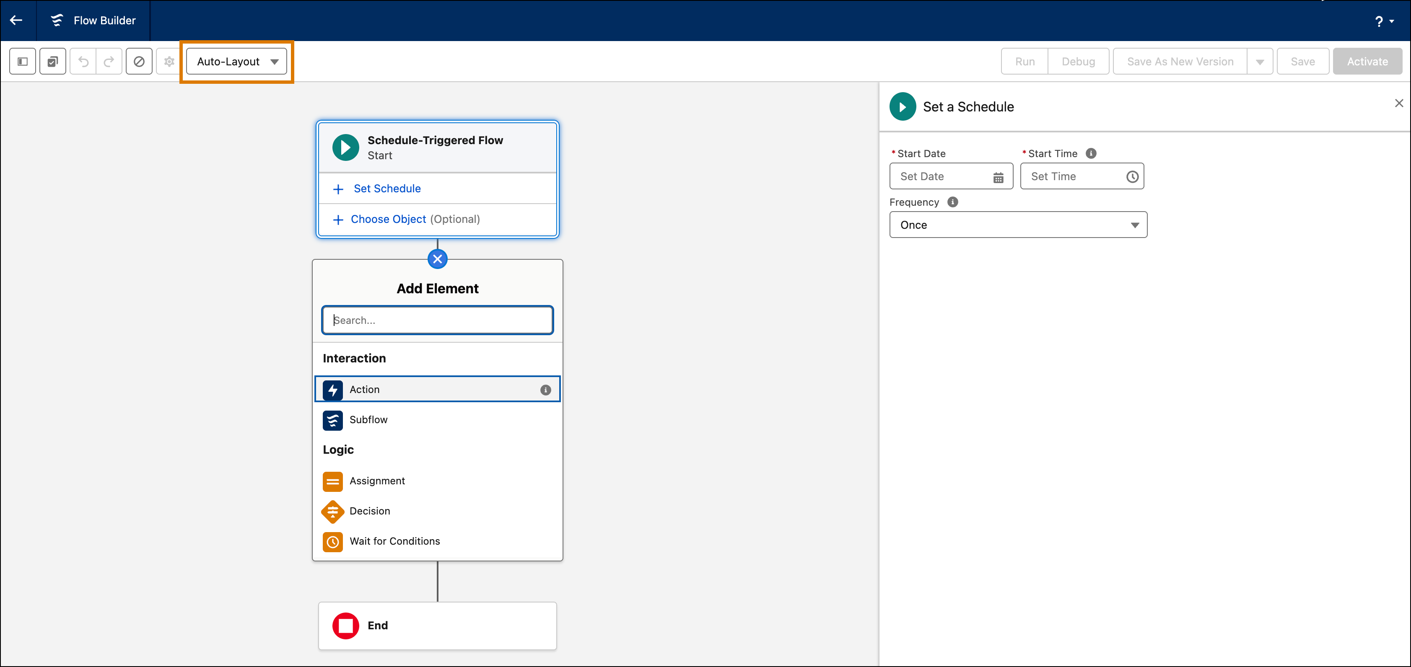The image size is (1411, 667).
Task: Focus the Add Element search field
Action: tap(437, 321)
